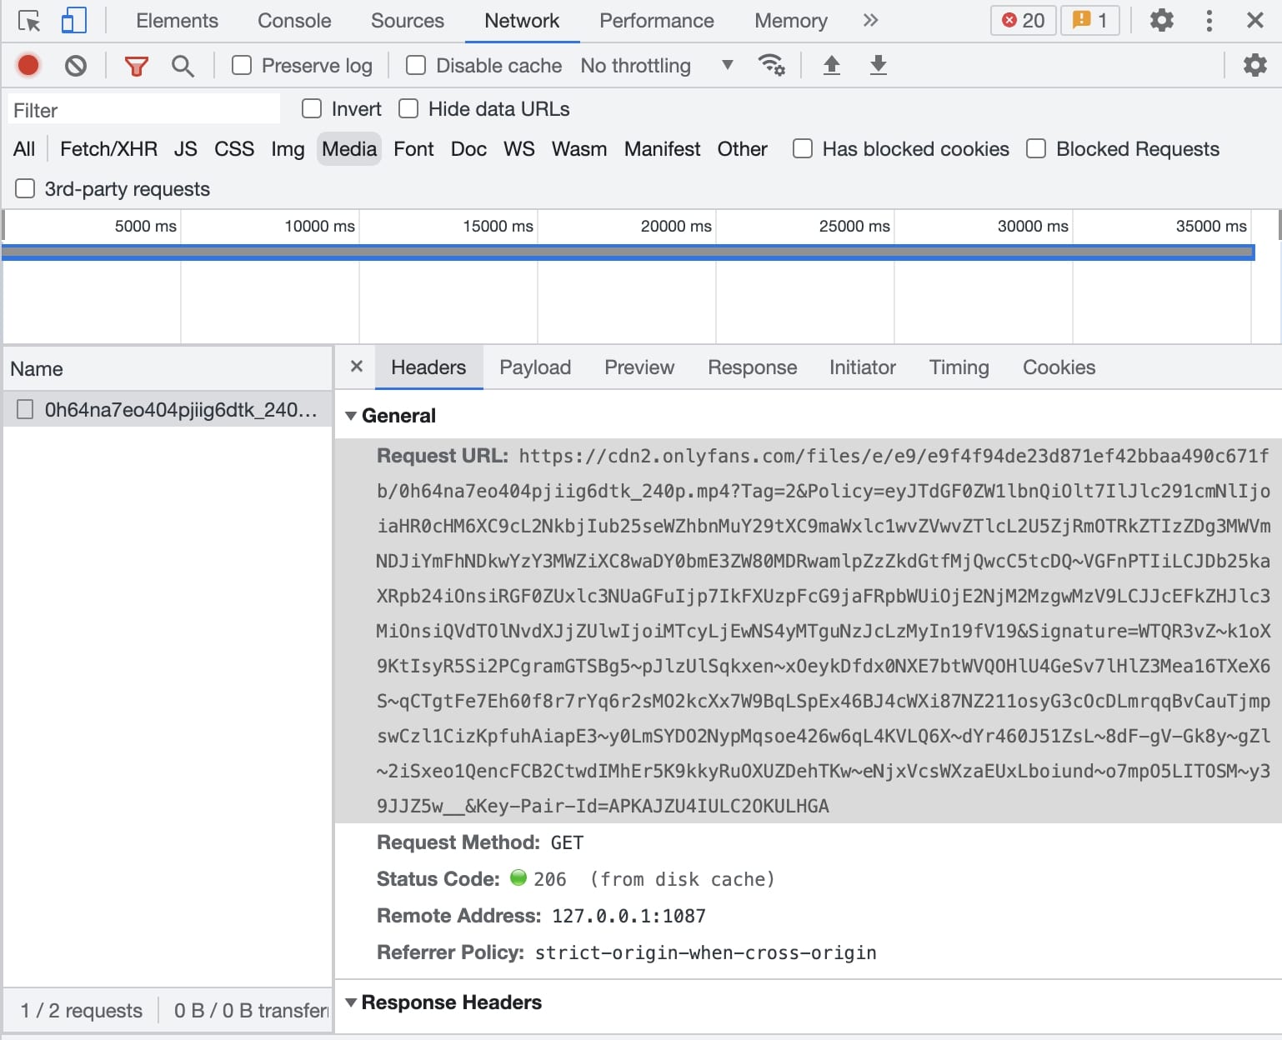This screenshot has width=1282, height=1040.
Task: Clear the network log
Action: click(76, 65)
